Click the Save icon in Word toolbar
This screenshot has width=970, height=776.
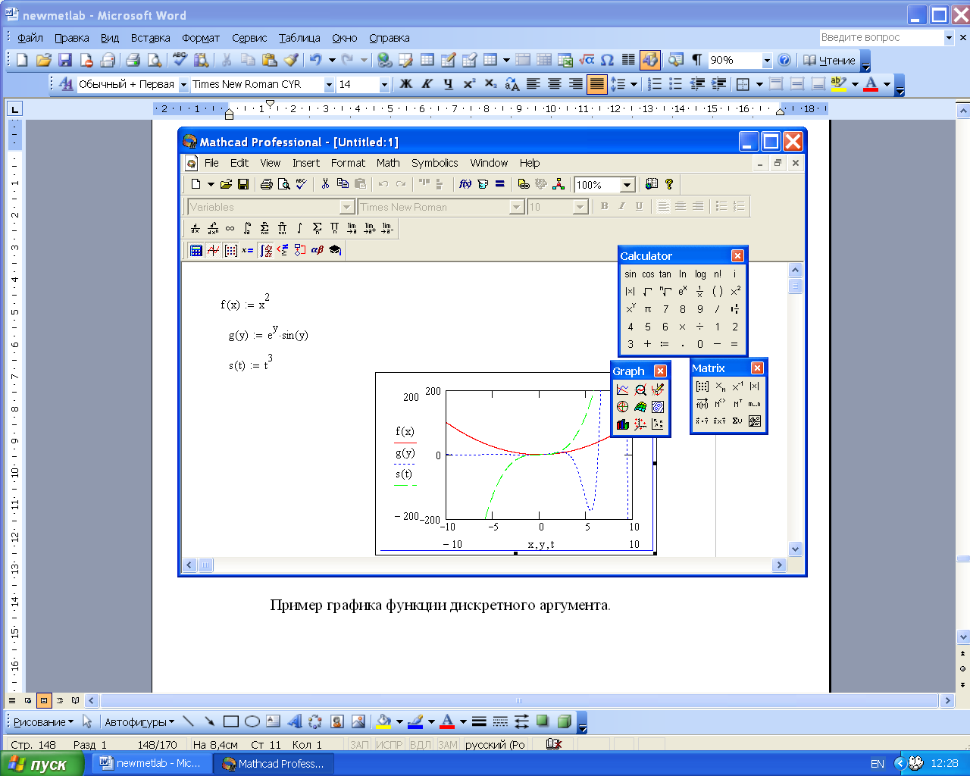click(x=65, y=60)
